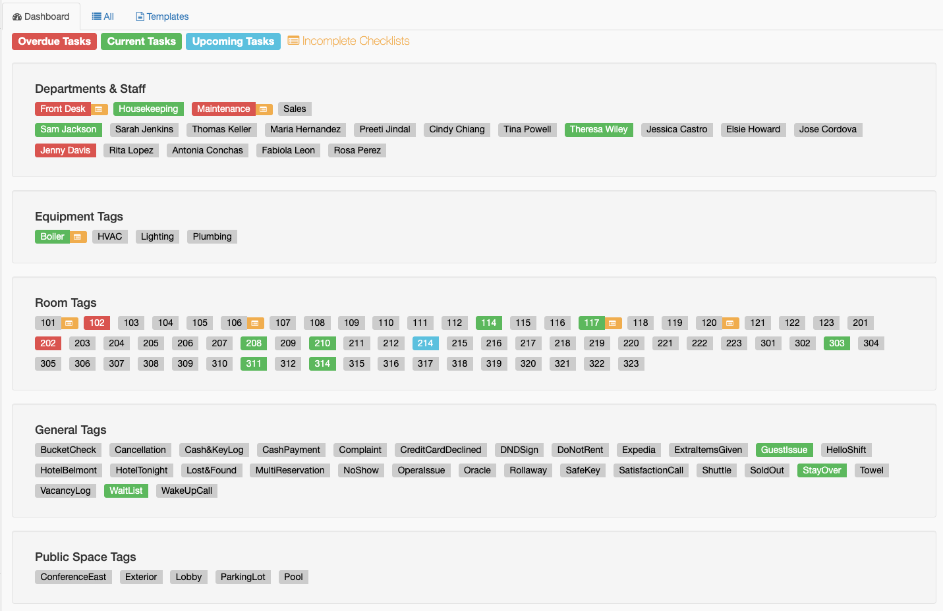Click the Jose Cordova staff tag
This screenshot has width=943, height=611.
click(828, 130)
